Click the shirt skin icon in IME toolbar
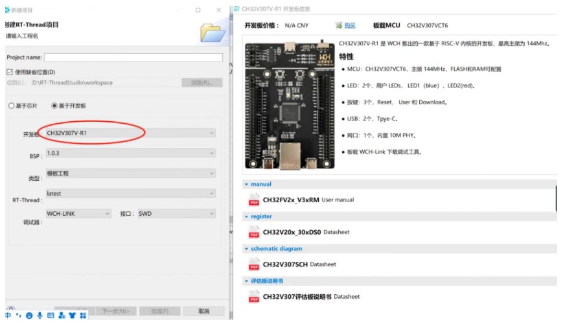Screen dimensions: 563x324 tap(72, 316)
